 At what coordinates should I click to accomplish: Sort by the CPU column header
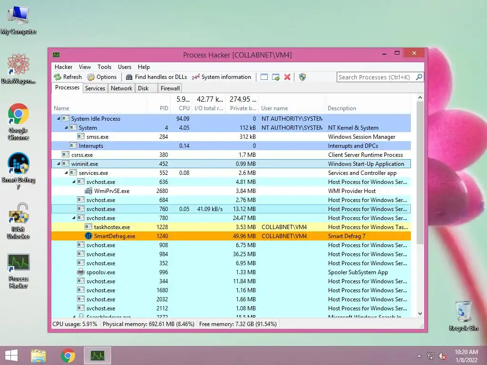(x=181, y=108)
